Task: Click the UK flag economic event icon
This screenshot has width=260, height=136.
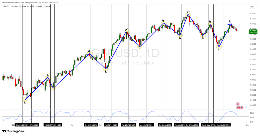Action: coord(238,104)
